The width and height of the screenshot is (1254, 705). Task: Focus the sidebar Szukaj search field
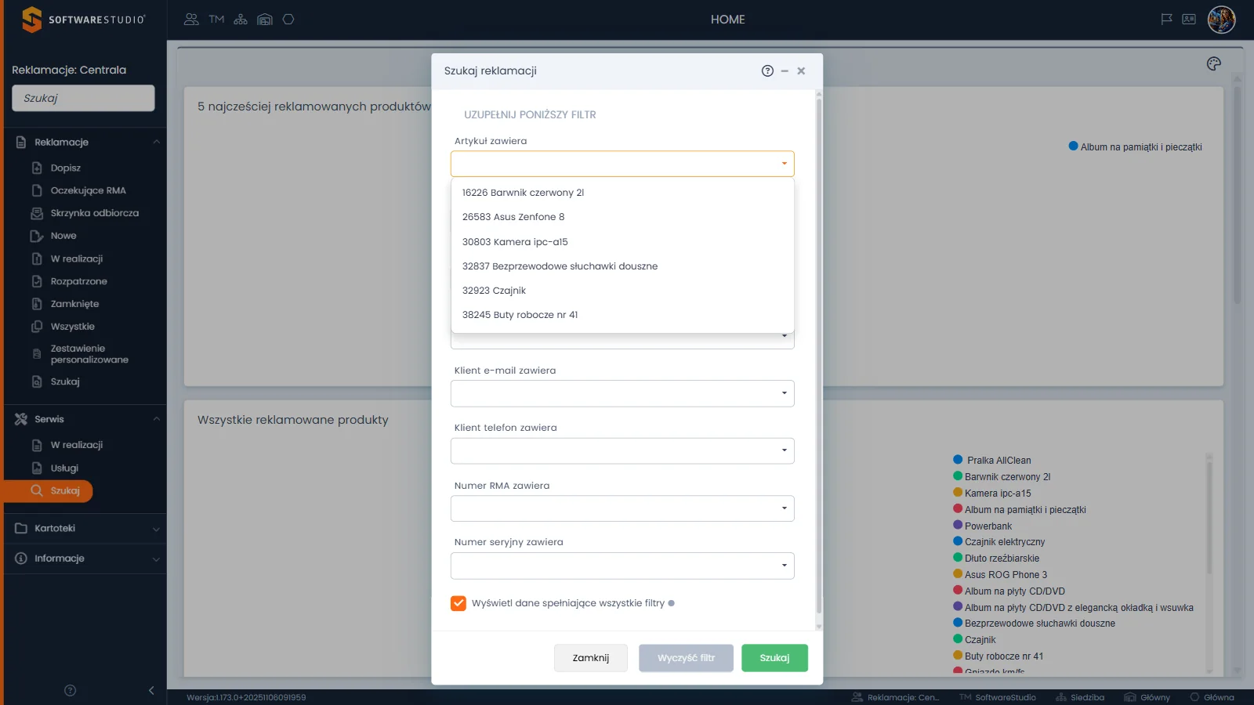point(83,98)
